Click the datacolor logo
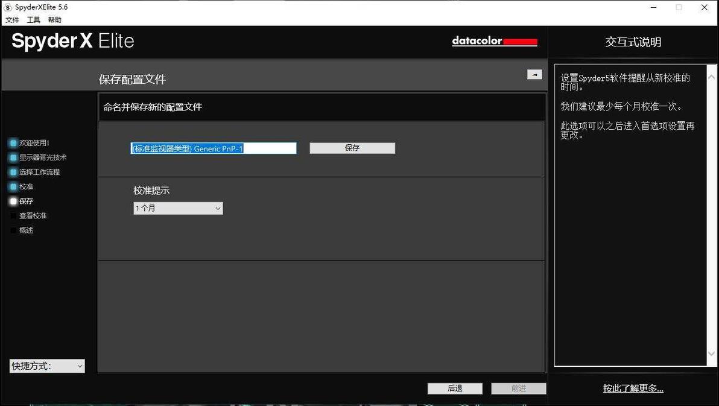 pos(495,41)
